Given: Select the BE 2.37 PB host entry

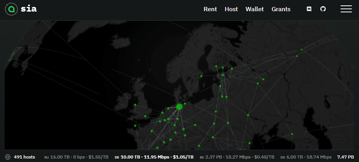Looking at the screenshot, I should point(237,157).
